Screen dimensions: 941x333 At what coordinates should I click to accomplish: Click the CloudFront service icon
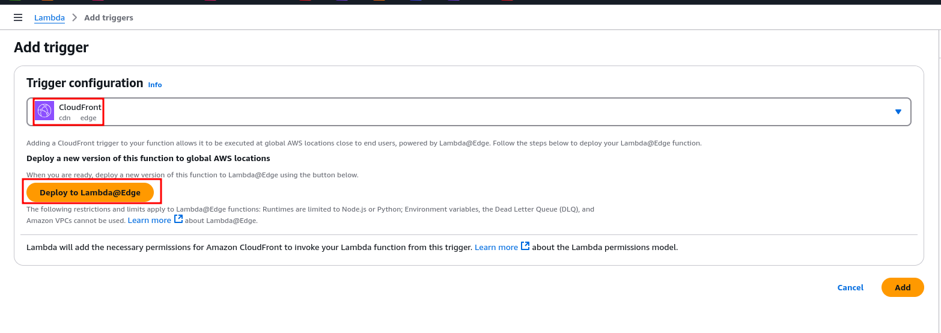tap(45, 111)
